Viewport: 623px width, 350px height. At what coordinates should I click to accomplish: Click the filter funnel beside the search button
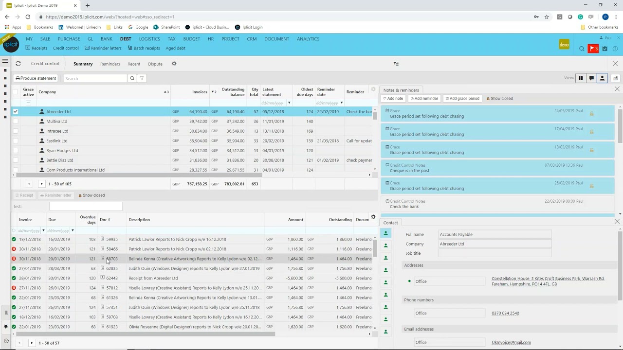[142, 78]
